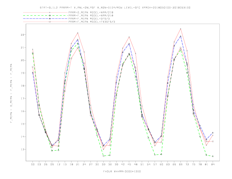Select legend label PARM=F_MEAN MODEL=GFS/3
This screenshot has height=179, width=232.
click(89, 19)
